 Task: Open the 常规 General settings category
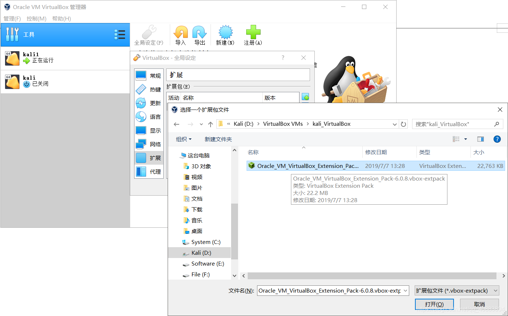point(149,76)
